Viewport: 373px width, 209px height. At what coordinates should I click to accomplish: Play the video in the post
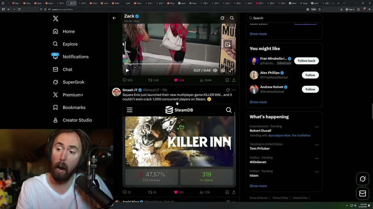(127, 70)
